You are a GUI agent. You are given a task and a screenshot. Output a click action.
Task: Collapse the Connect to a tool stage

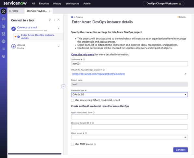pyautogui.click(x=58, y=29)
